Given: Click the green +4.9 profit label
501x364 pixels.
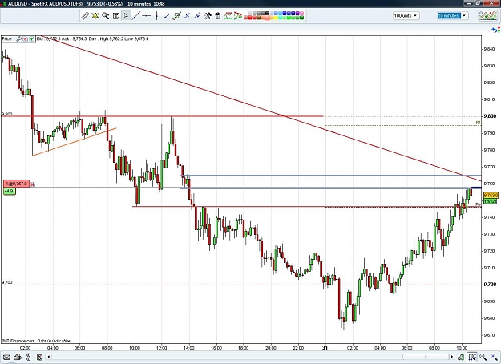Looking at the screenshot, I should click(x=9, y=191).
